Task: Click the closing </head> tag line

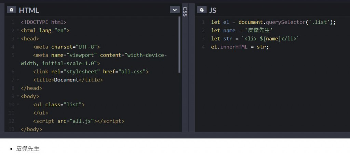Action: 31,88
